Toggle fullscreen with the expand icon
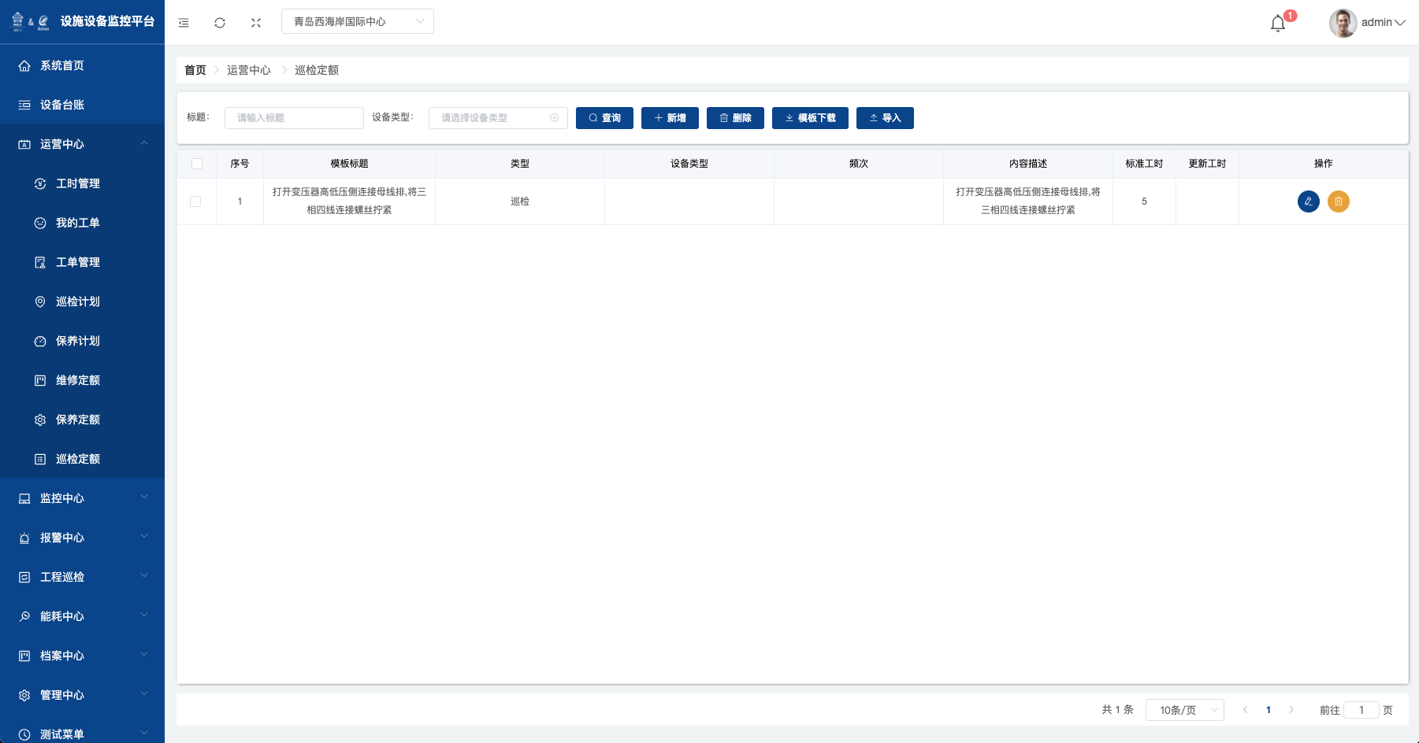The image size is (1419, 743). (256, 23)
